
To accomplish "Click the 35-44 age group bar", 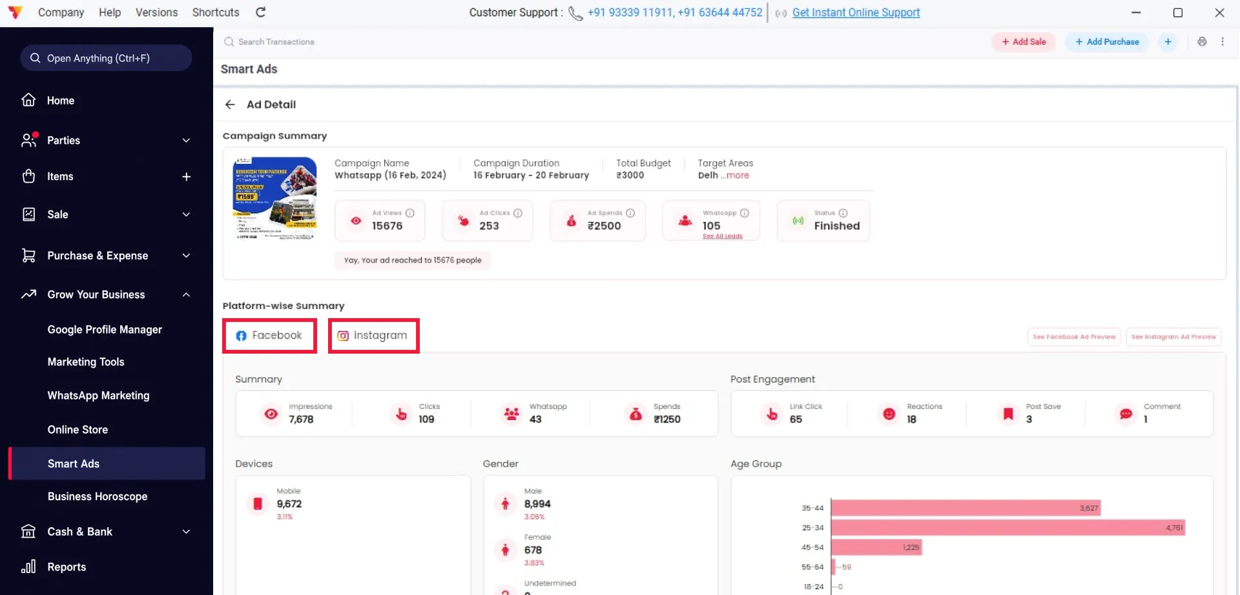I will 966,508.
